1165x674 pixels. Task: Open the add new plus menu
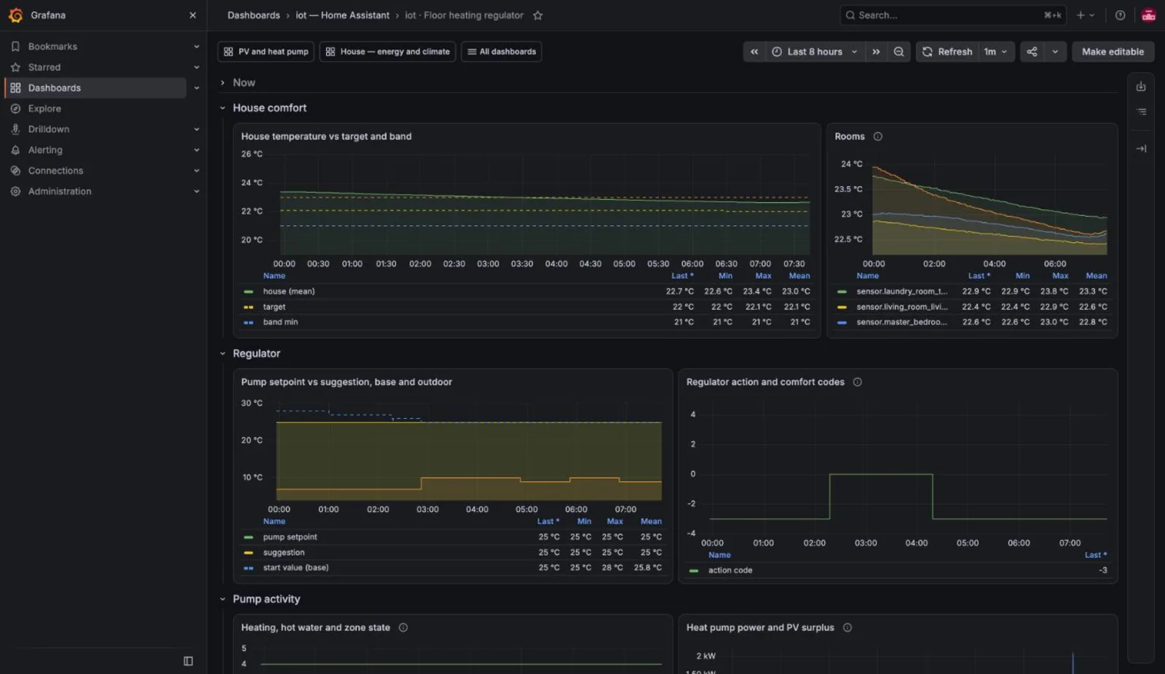[1086, 15]
